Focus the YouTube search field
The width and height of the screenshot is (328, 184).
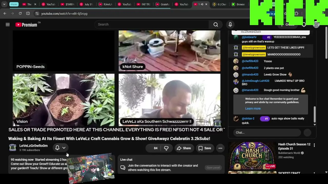tap(152, 25)
